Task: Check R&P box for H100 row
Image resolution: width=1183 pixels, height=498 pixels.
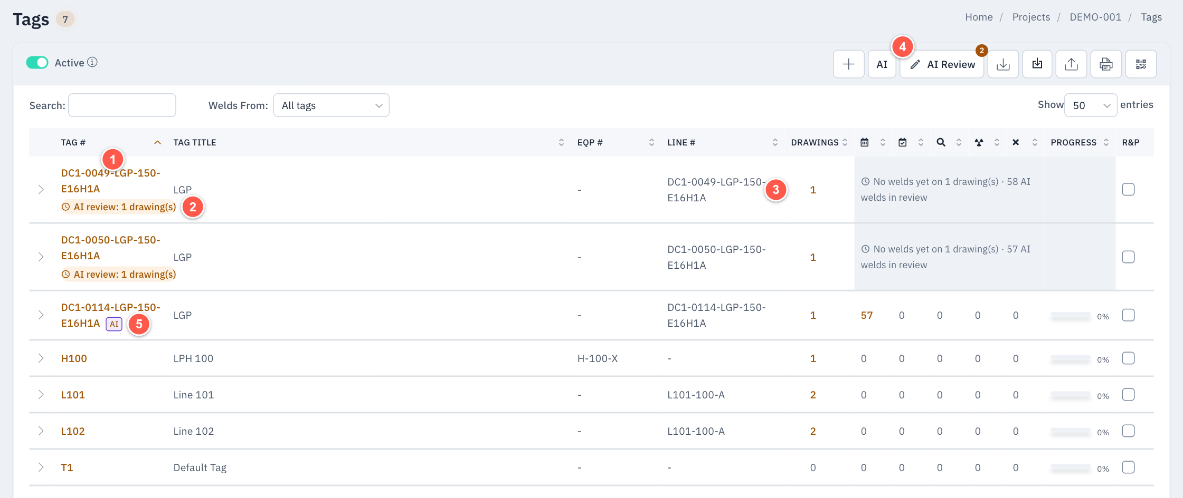Action: (x=1128, y=358)
